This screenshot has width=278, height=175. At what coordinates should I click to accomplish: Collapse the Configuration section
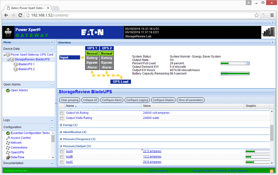click(x=52, y=127)
